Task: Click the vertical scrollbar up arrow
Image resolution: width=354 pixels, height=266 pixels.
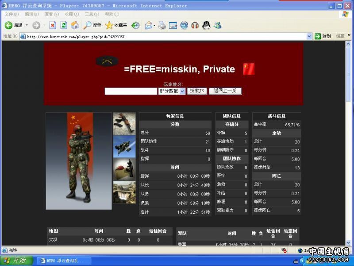Action: pos(348,44)
